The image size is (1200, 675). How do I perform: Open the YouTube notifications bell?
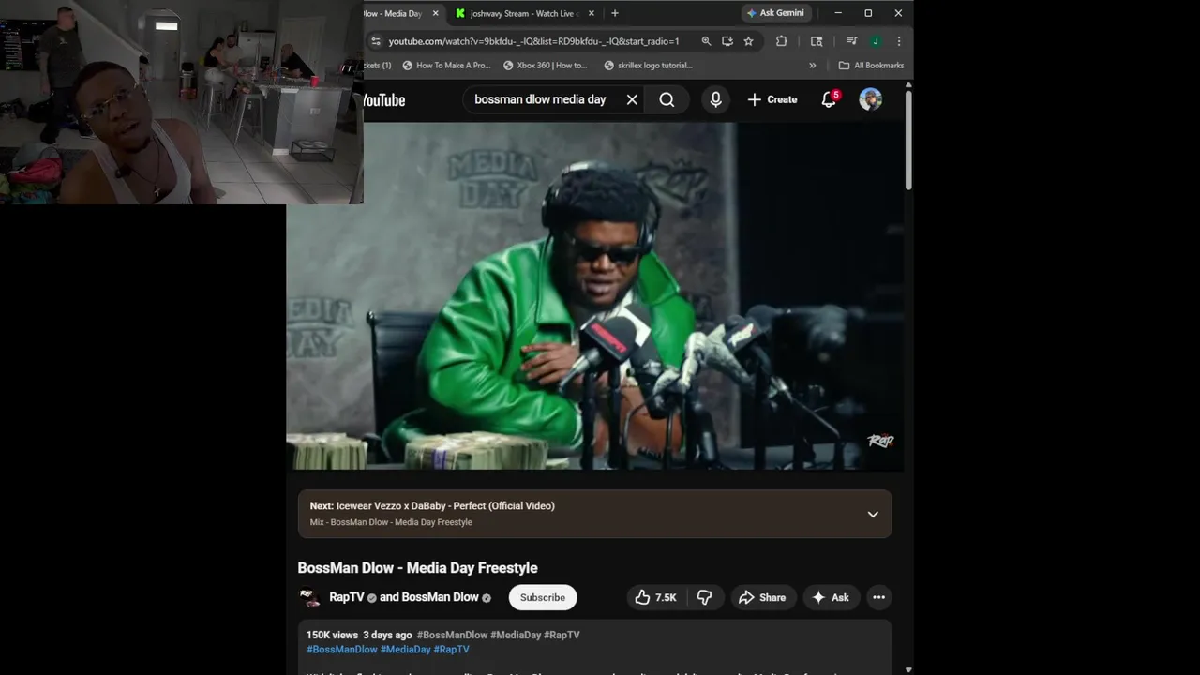[x=829, y=99]
